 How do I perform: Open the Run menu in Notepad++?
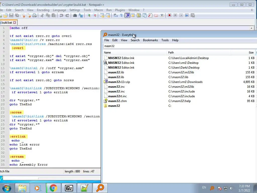[x=109, y=10]
